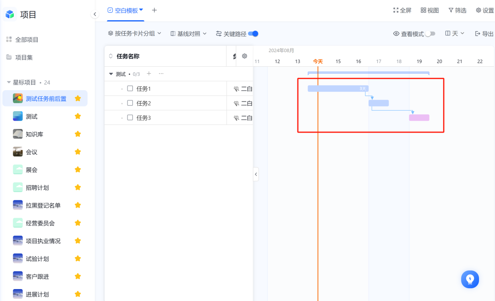
Task: Toggle star for 进展计划 project
Action: pos(77,295)
